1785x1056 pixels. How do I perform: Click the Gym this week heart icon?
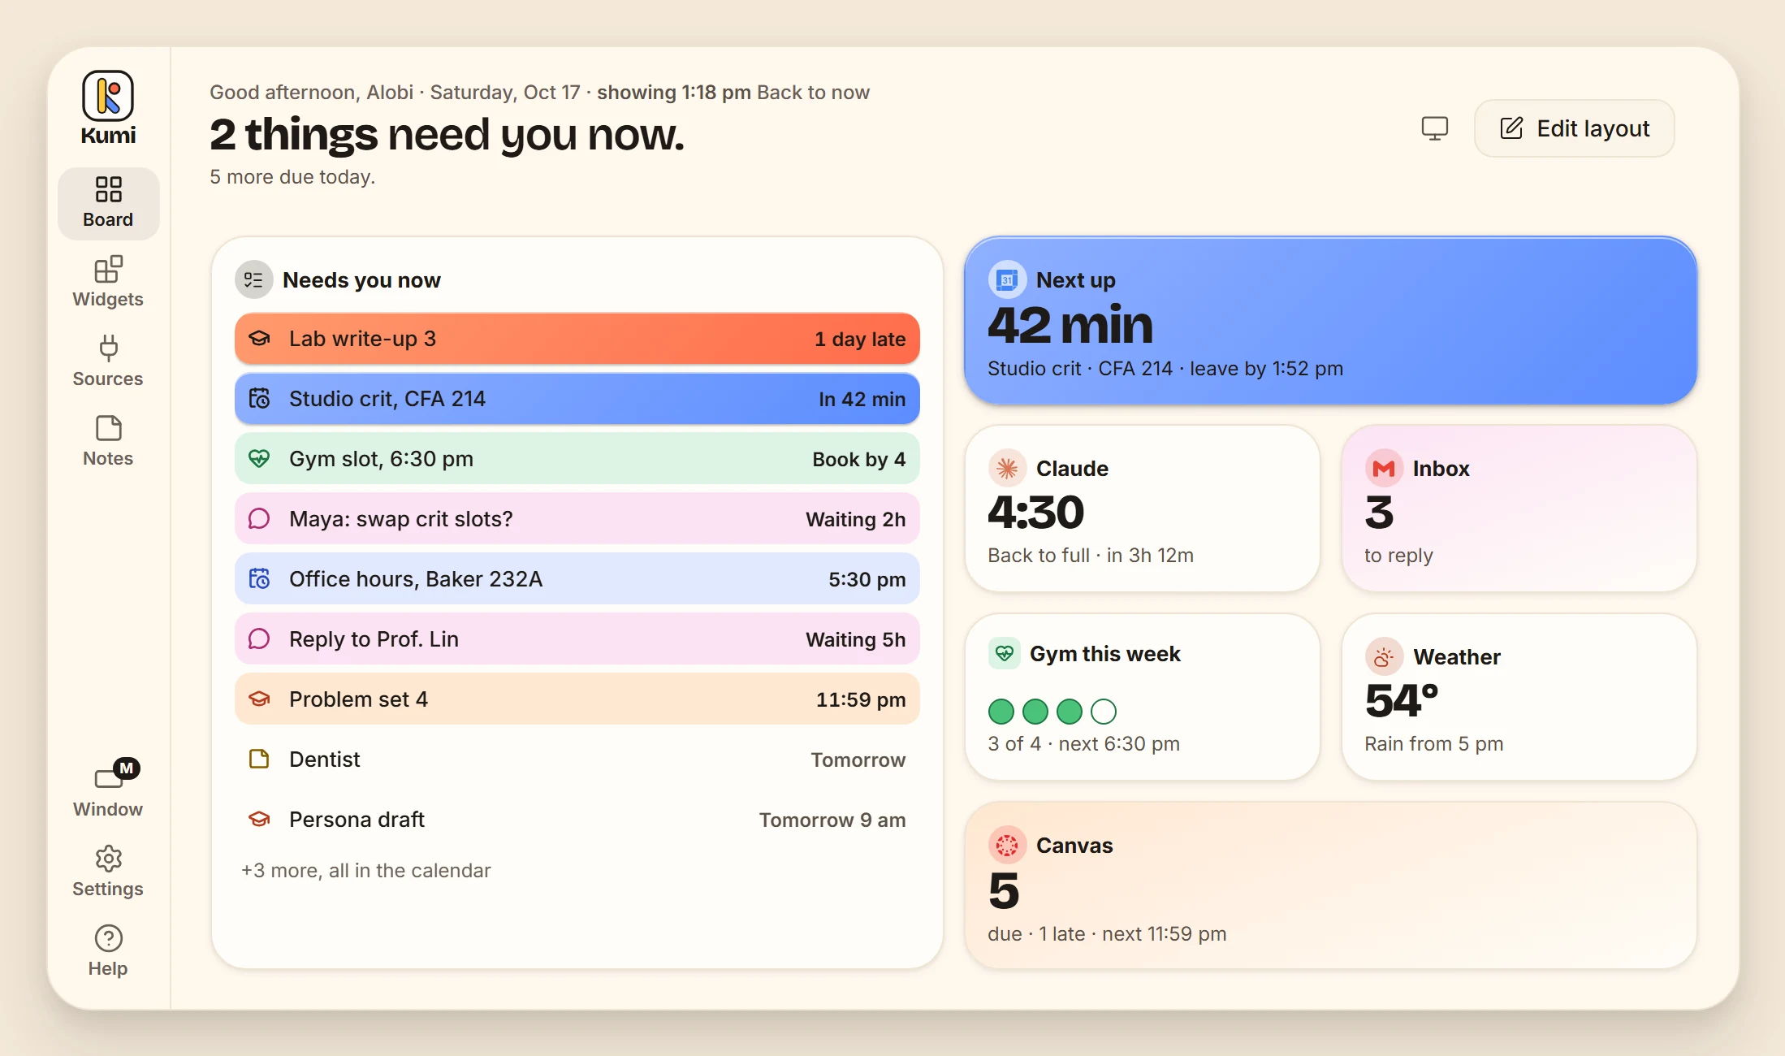1005,654
